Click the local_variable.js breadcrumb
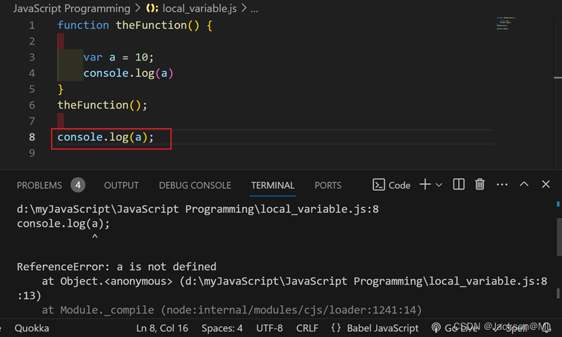Screen dimensions: 562x337 point(200,9)
